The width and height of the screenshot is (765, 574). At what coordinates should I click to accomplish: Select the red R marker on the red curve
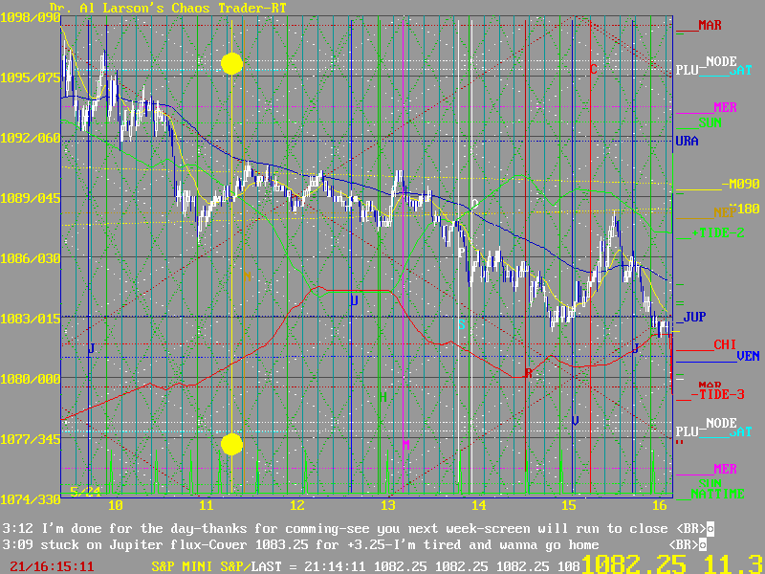[528, 373]
